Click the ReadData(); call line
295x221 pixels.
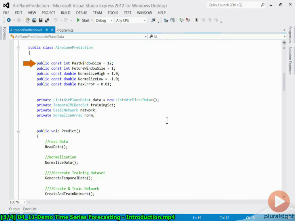point(56,147)
